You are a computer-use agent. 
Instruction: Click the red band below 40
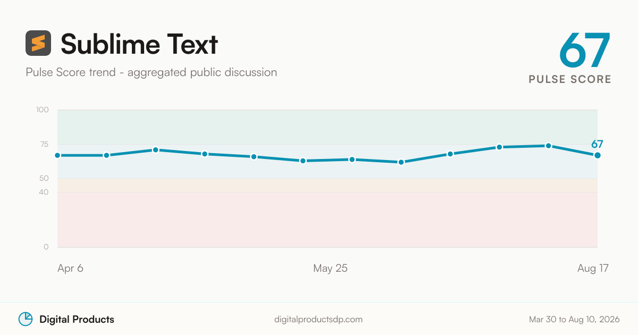pos(328,220)
